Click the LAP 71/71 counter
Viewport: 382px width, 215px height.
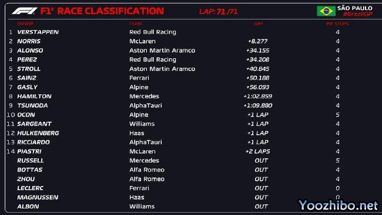tap(218, 11)
